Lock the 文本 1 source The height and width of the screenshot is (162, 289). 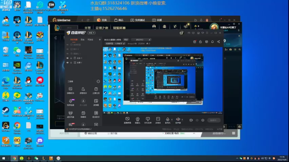coord(71,58)
